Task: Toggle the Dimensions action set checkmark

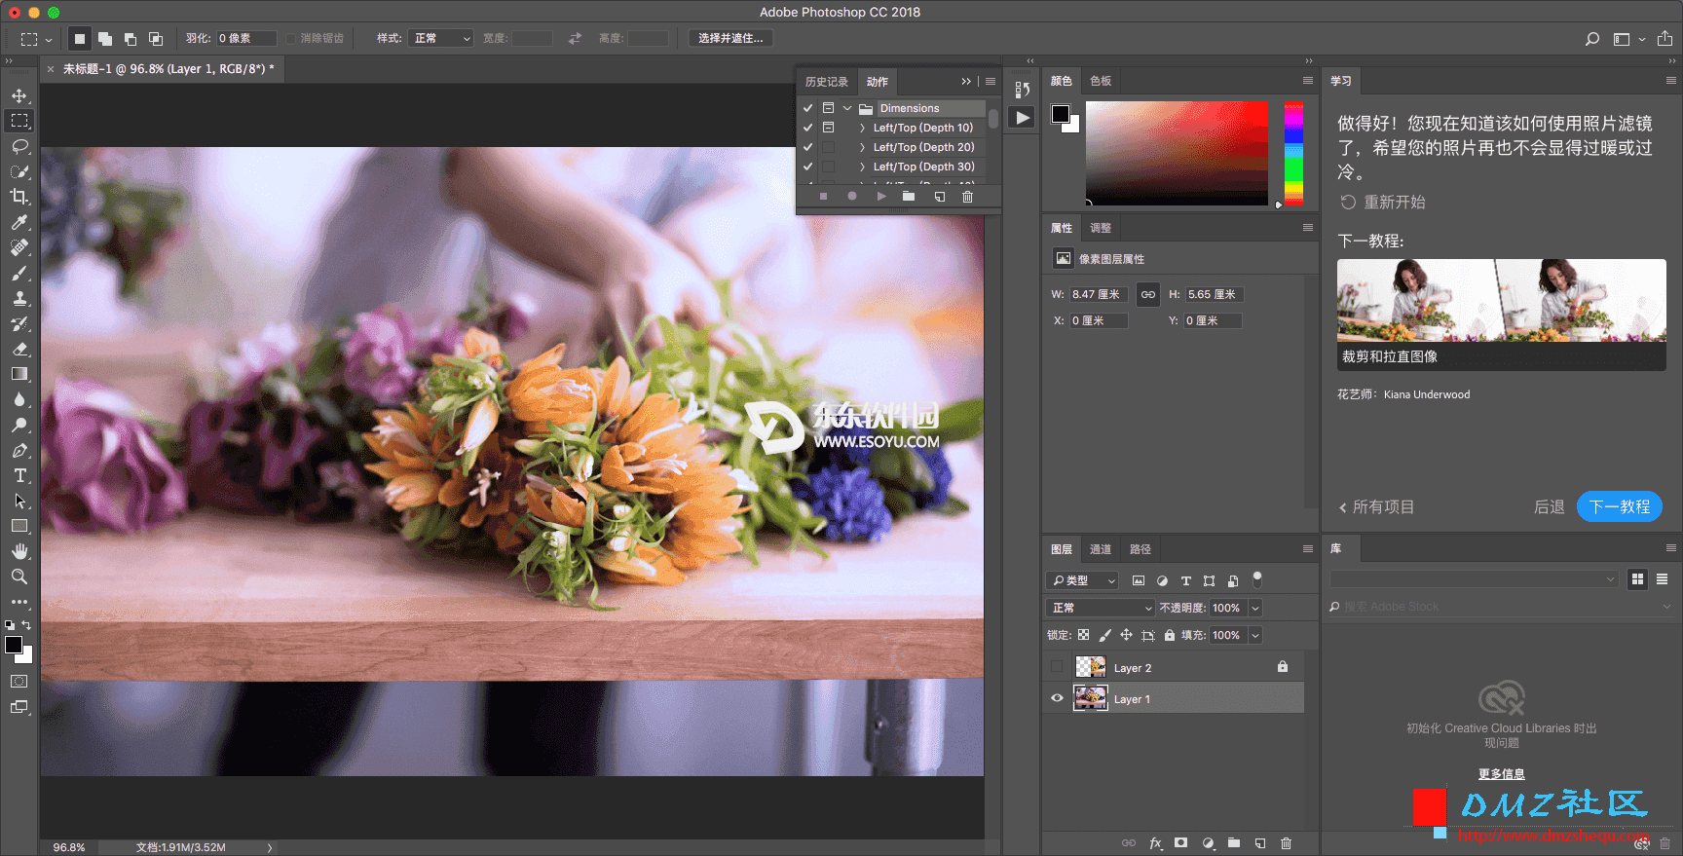Action: (807, 108)
